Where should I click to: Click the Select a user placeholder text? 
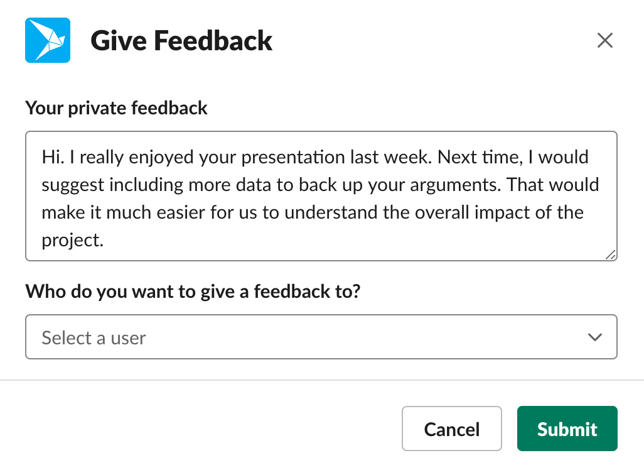coord(94,338)
